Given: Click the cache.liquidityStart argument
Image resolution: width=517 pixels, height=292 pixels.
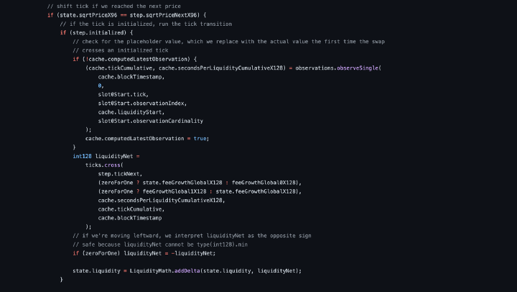Looking at the screenshot, I should click(x=131, y=111).
